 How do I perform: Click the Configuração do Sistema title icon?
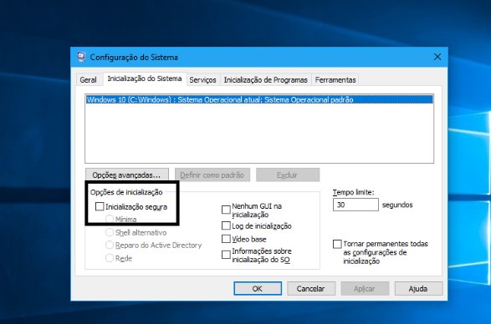(81, 57)
